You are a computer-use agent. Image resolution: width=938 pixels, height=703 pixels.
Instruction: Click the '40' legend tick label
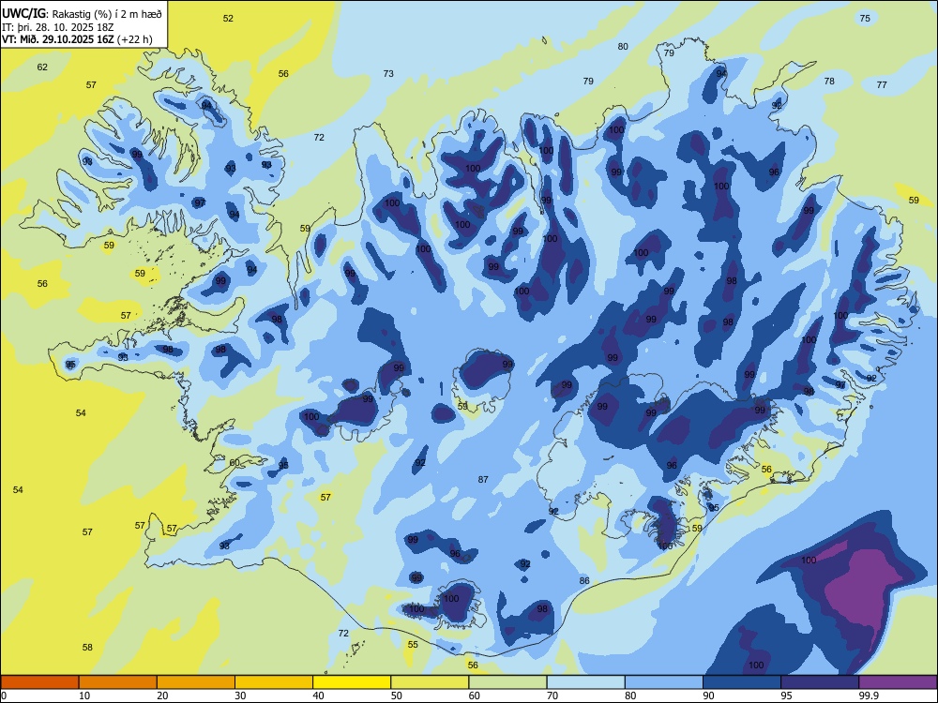(x=318, y=696)
